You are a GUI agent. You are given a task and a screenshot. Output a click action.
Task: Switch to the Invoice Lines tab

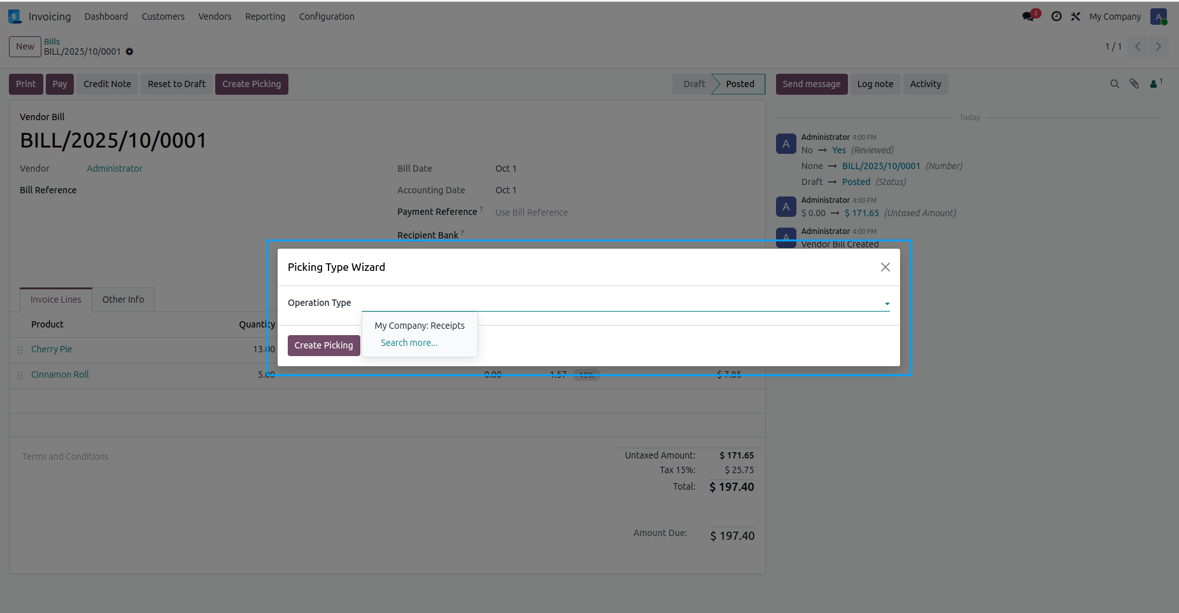coord(56,300)
